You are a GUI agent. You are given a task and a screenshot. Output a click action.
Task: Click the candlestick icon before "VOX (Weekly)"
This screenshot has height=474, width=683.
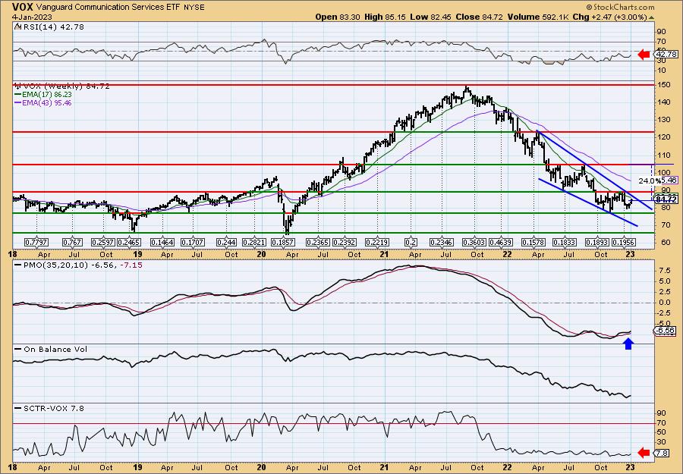point(18,86)
